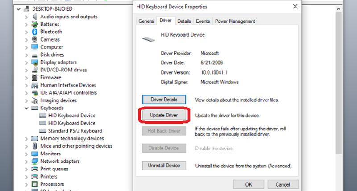
Task: Click the Batteries category icon
Action: pos(34,24)
